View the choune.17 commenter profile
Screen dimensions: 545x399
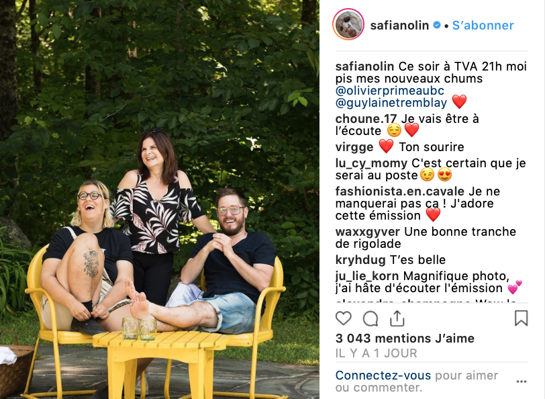click(366, 119)
